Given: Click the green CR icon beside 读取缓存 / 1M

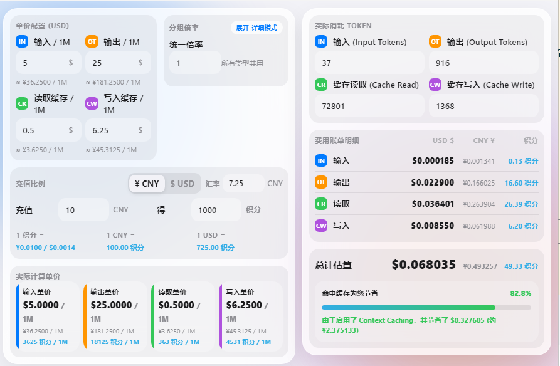Looking at the screenshot, I should pos(22,103).
